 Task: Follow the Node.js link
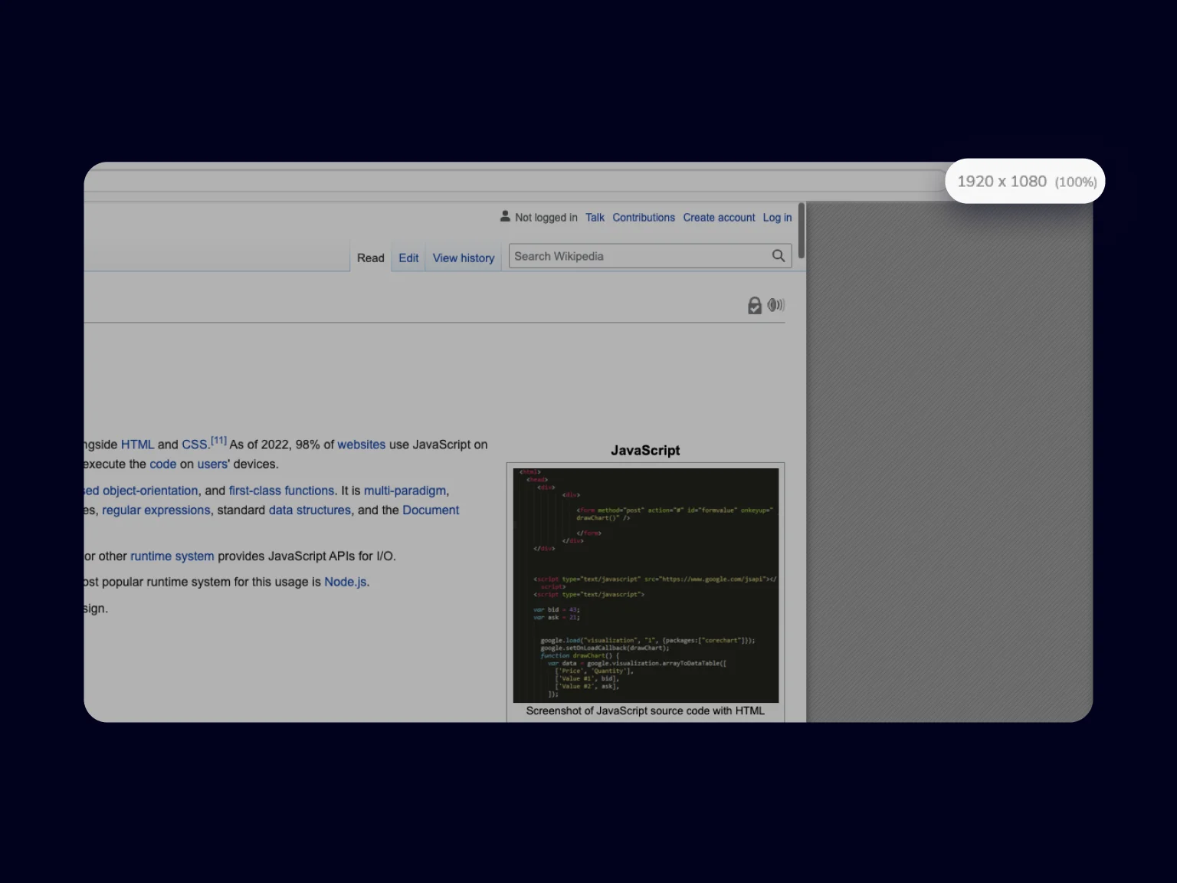[x=345, y=581]
